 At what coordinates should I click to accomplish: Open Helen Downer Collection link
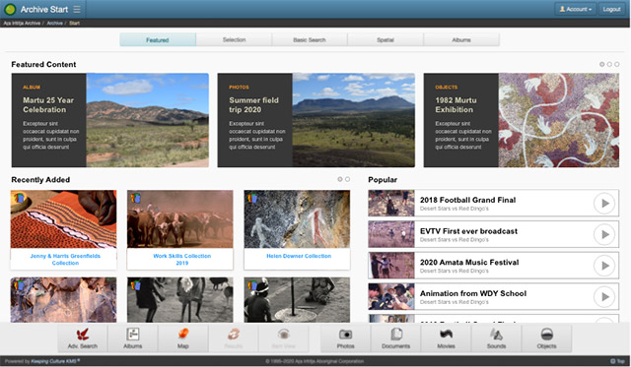tap(299, 256)
